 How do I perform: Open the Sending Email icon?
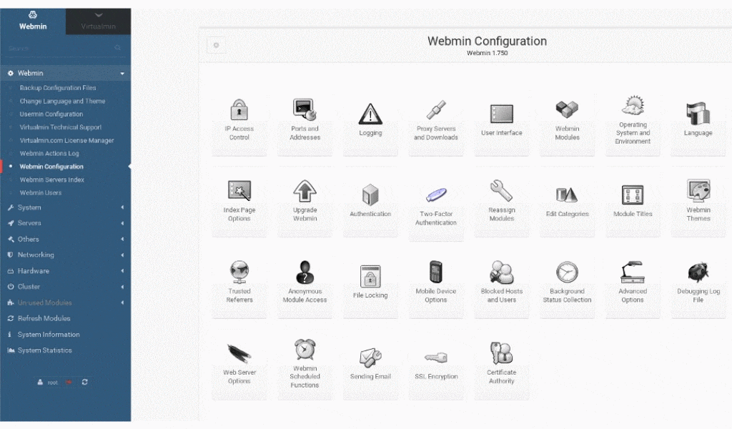coord(370,357)
